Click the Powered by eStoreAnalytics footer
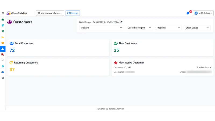The image size is (215, 121). click(110, 109)
